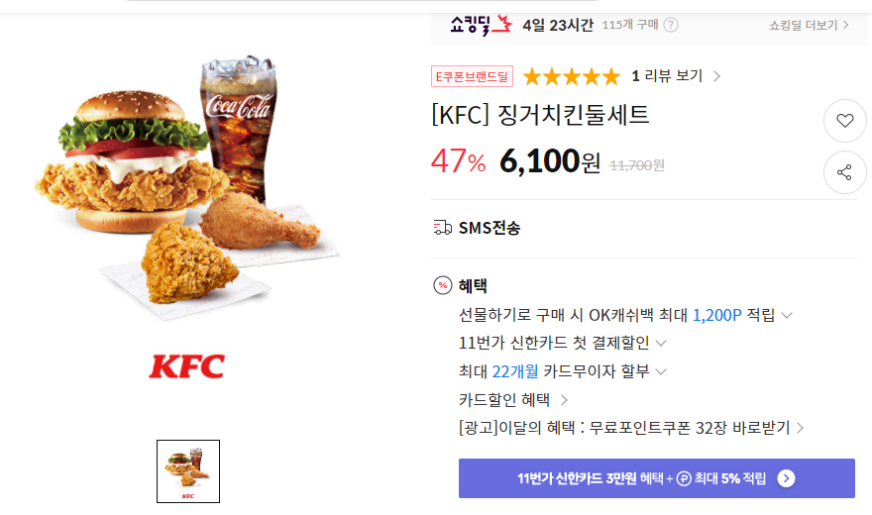Click the chevron next to 리뷰 보기

coord(716,76)
